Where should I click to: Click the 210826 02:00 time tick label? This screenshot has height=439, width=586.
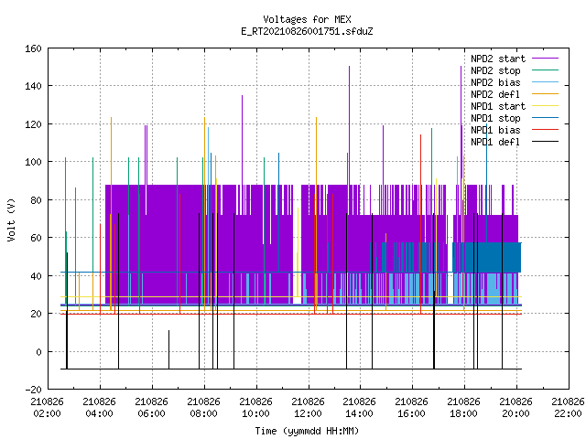tap(47, 408)
